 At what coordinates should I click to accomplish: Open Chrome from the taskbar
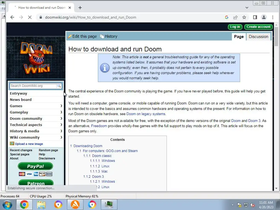[x=24, y=205]
